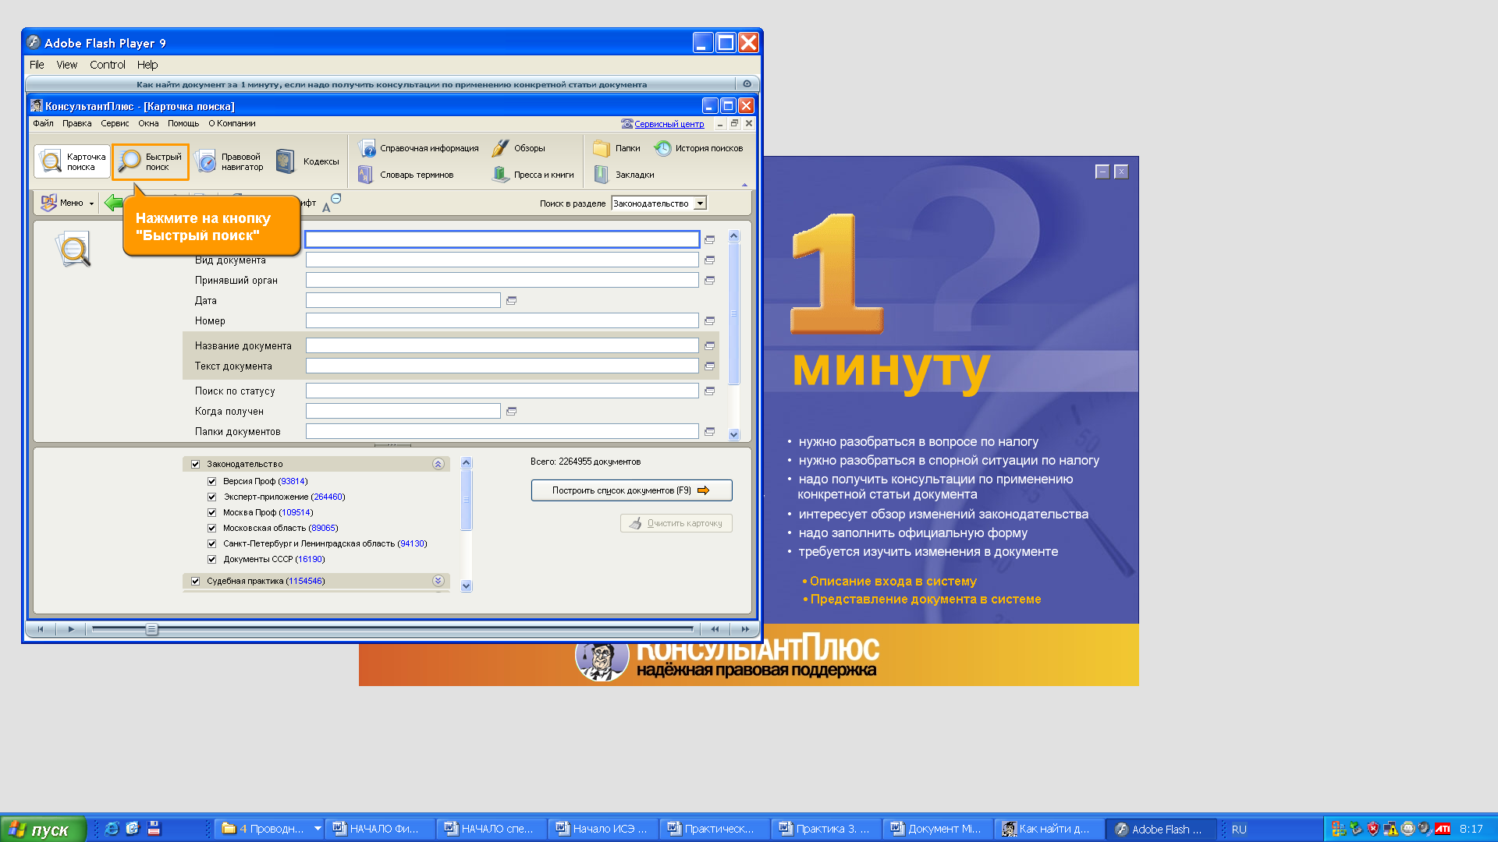Expand the Судебная практика group

coord(438,581)
